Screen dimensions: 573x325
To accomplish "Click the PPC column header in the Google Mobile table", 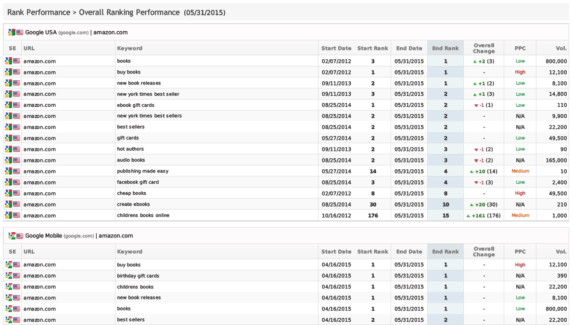I will click(520, 251).
